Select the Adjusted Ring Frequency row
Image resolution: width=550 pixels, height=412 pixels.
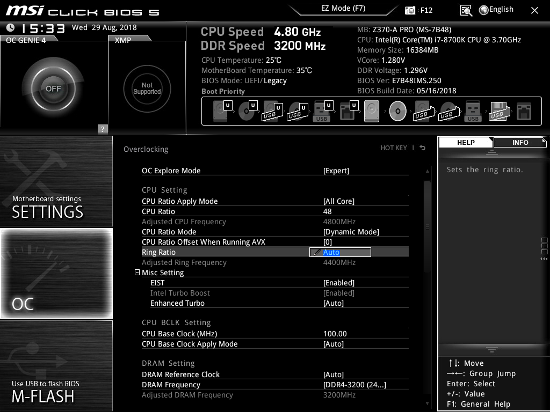pos(275,262)
